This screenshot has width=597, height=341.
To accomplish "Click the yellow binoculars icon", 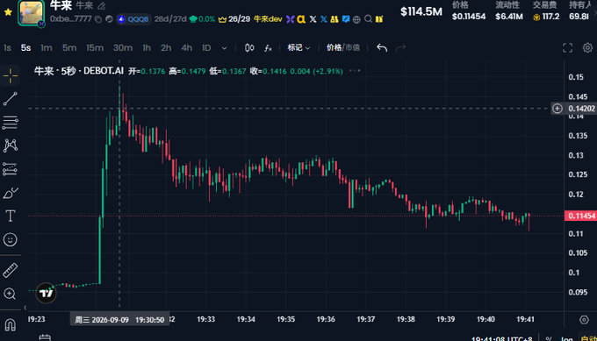I will tap(334, 19).
